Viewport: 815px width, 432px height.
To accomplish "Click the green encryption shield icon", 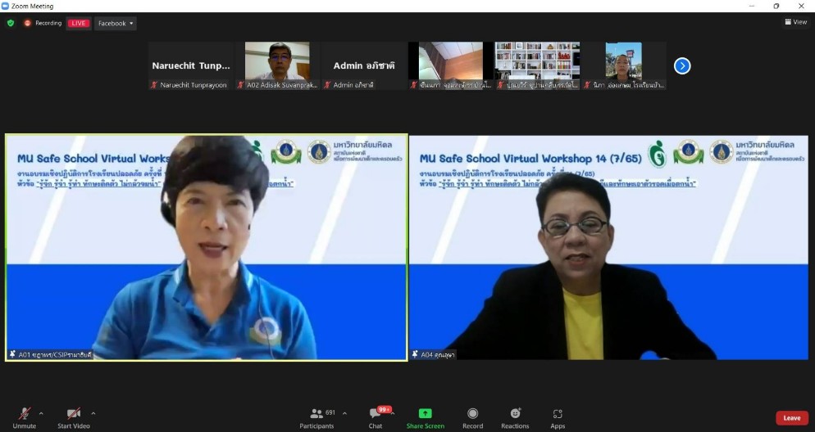I will 11,23.
